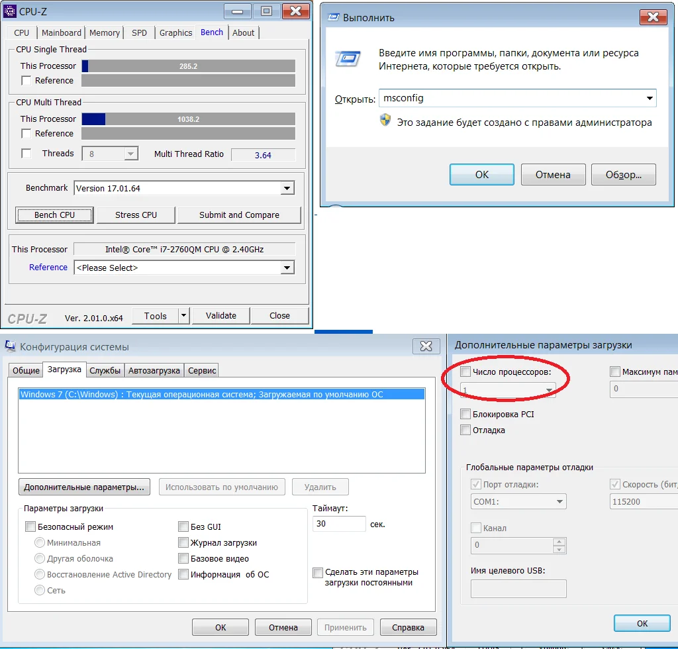Image resolution: width=678 pixels, height=649 pixels.
Task: Enable Число процессоров checkbox
Action: click(465, 372)
